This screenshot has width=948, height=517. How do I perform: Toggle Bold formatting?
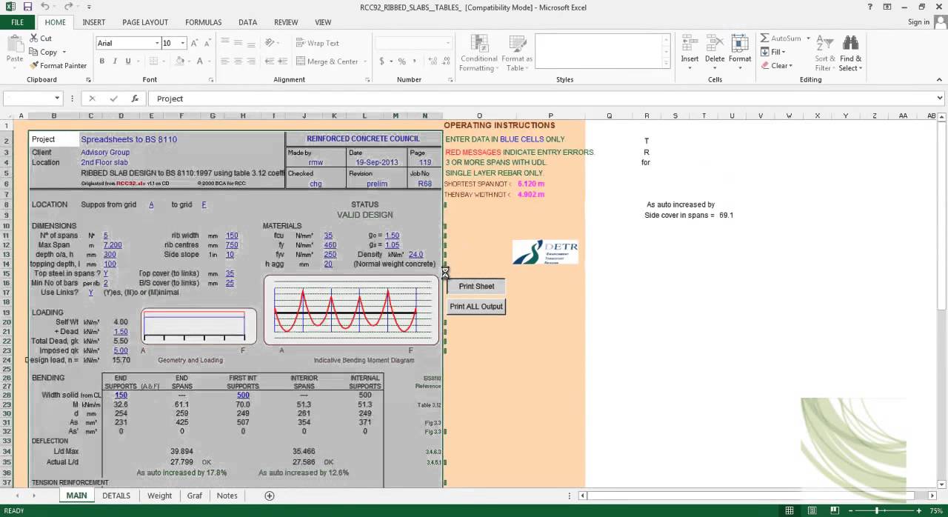[101, 61]
